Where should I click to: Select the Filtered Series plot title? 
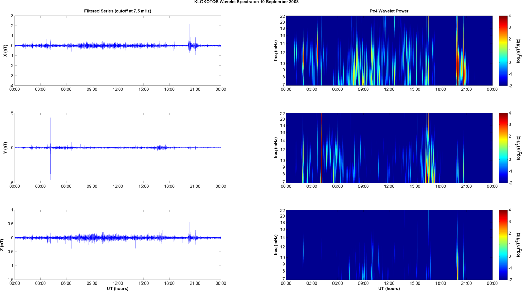point(117,11)
